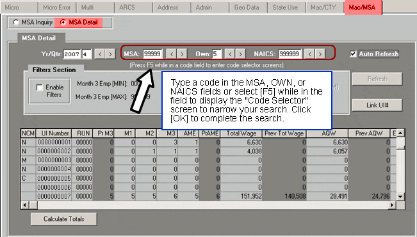
Task: Open the State Use tab
Action: tap(287, 8)
